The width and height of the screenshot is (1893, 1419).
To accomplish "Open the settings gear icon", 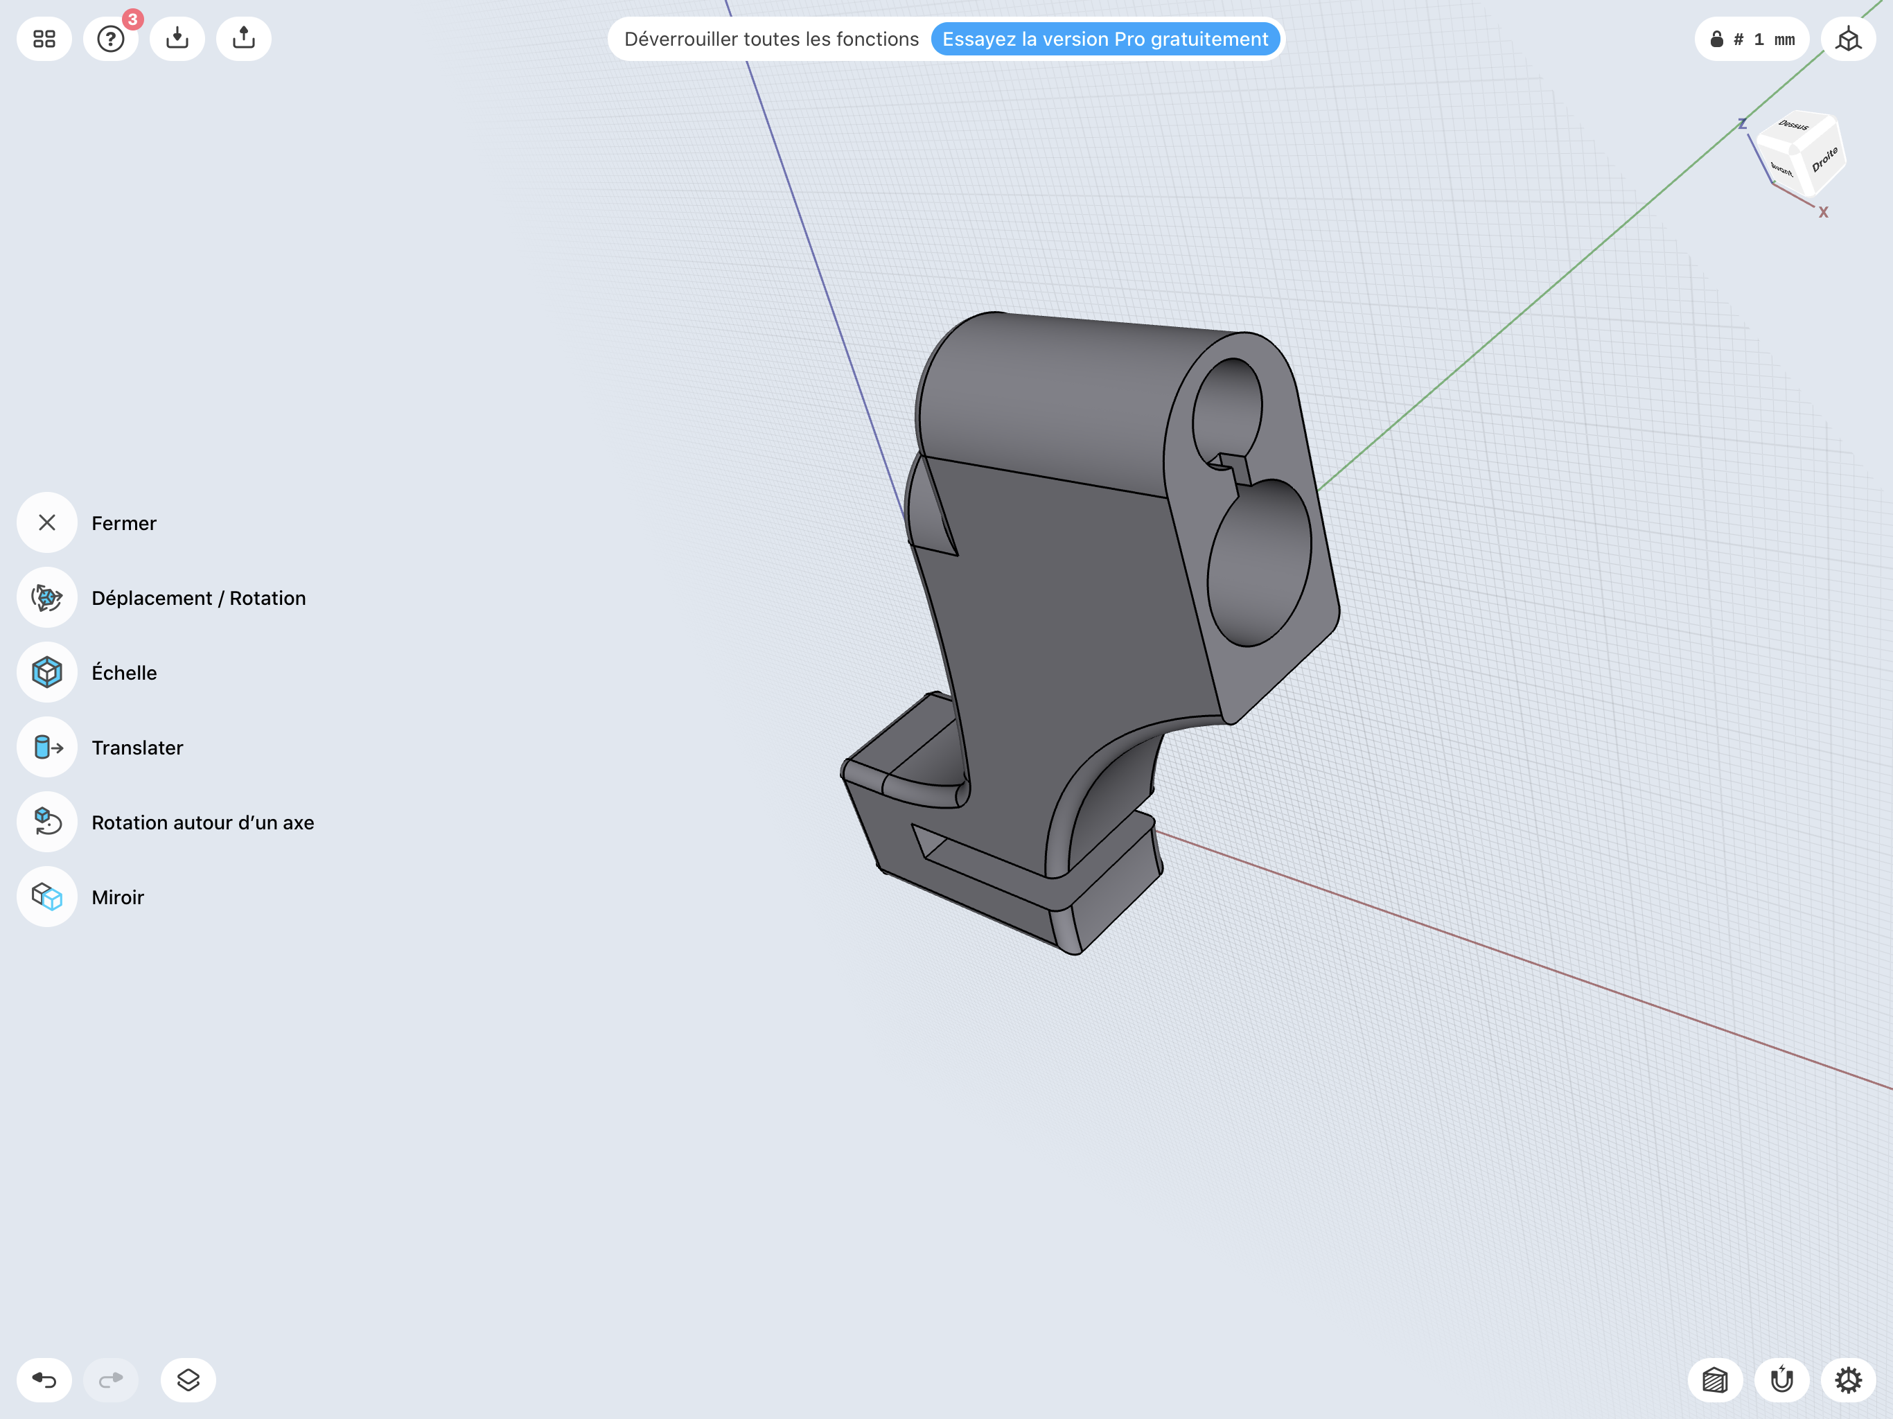I will pyautogui.click(x=1849, y=1380).
